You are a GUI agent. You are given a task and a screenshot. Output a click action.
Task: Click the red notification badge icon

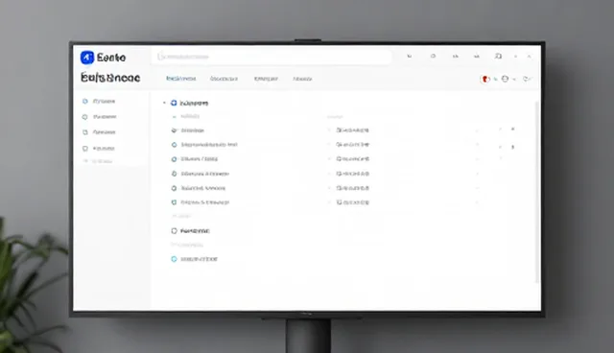tap(484, 79)
